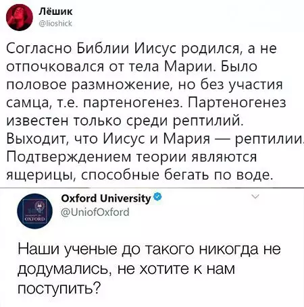
Task: Click the word "Выходит" in the tweet
Action: [36, 139]
